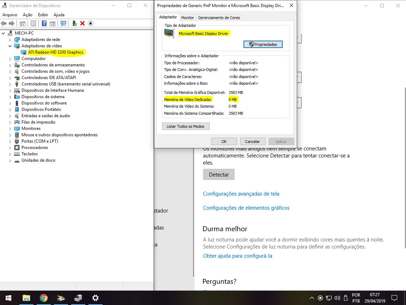Open the Properties toolbar icon in Device Manager

point(33,23)
